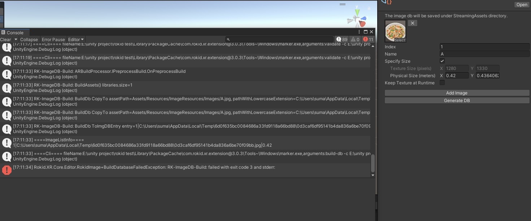Click the Physical Size (meters) label

413,76
